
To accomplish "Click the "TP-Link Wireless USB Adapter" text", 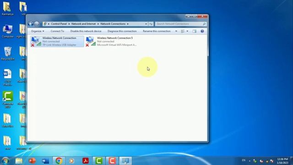I will (x=59, y=45).
